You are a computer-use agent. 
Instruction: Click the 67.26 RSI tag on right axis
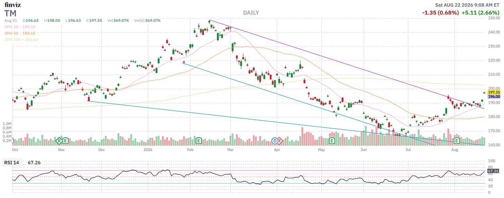coord(493,171)
